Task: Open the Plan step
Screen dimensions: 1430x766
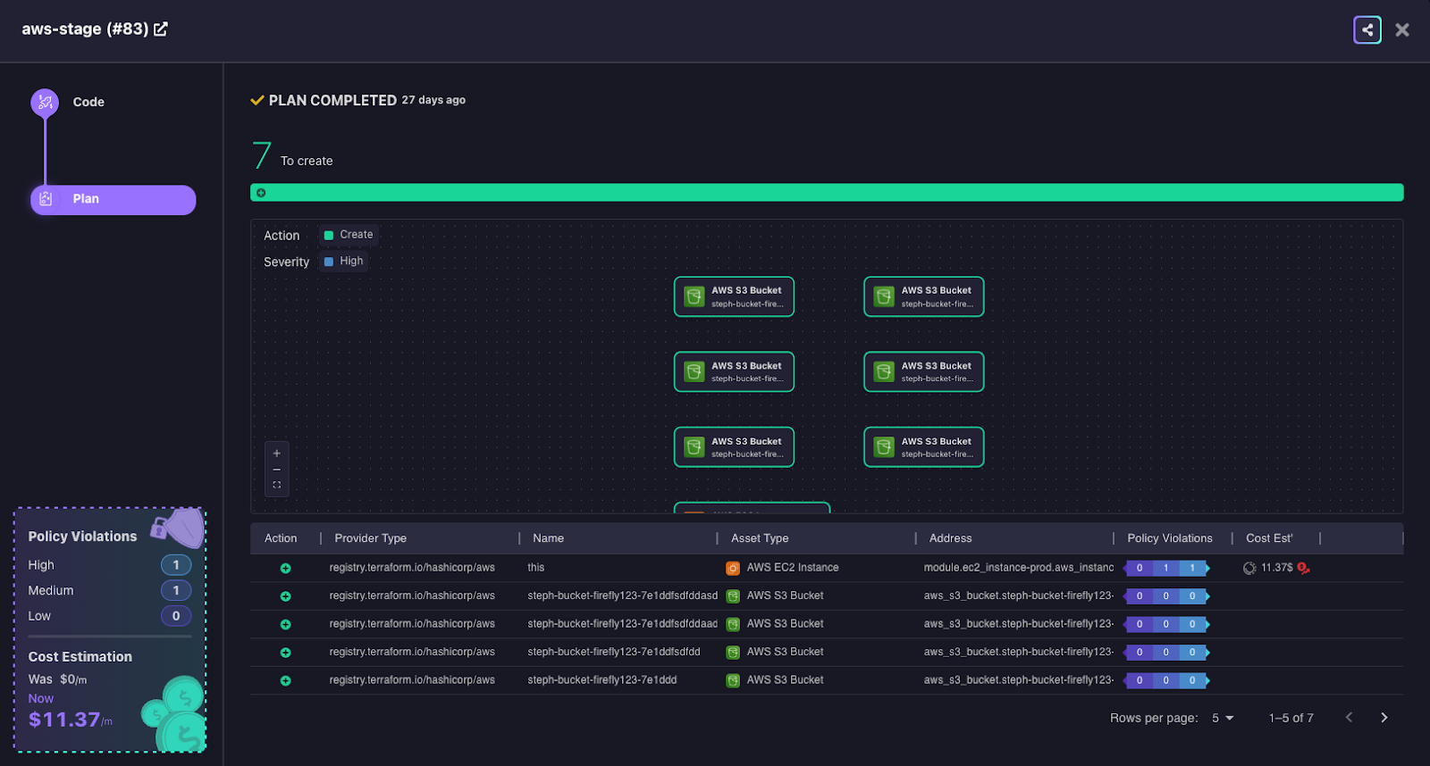Action: (114, 199)
